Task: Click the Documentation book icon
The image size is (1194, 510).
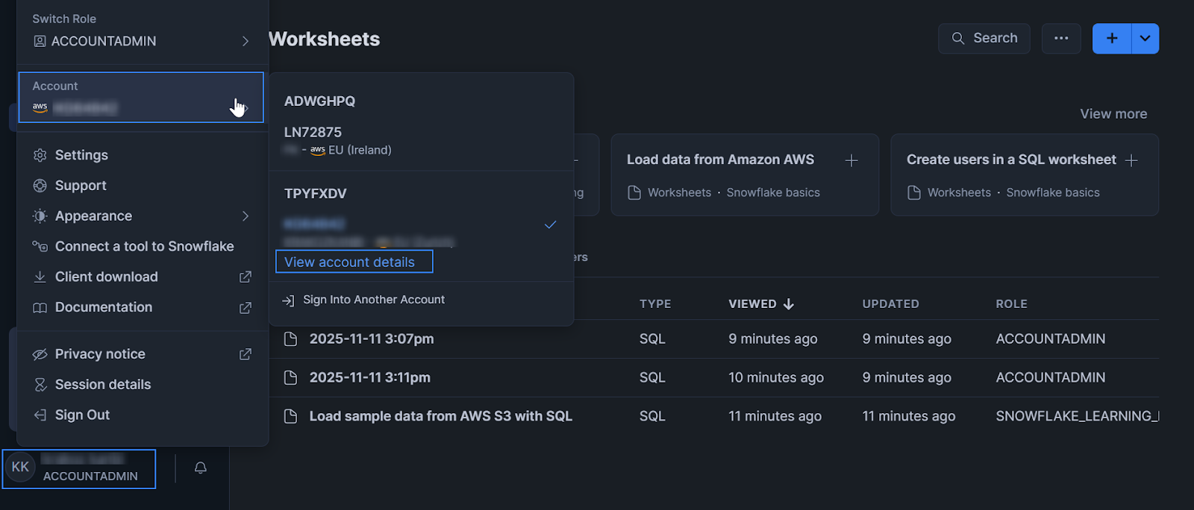Action: [40, 307]
